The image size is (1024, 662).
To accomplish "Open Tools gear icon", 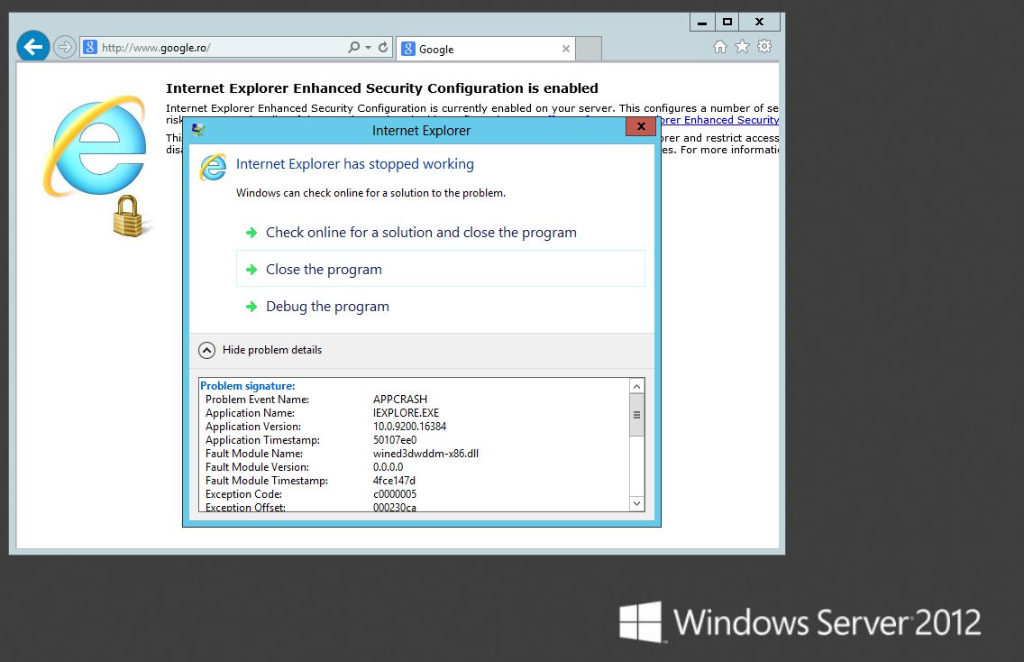I will tap(764, 46).
